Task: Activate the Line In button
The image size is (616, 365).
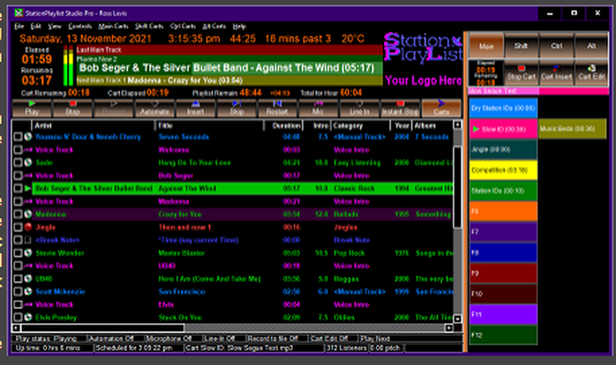Action: pos(359,108)
